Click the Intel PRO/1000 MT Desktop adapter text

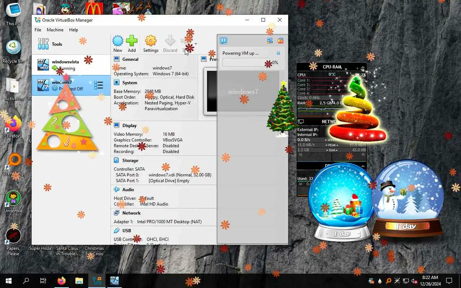tap(169, 221)
